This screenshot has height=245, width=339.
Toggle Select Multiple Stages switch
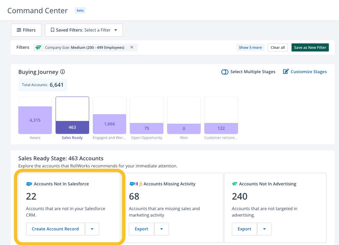point(225,72)
